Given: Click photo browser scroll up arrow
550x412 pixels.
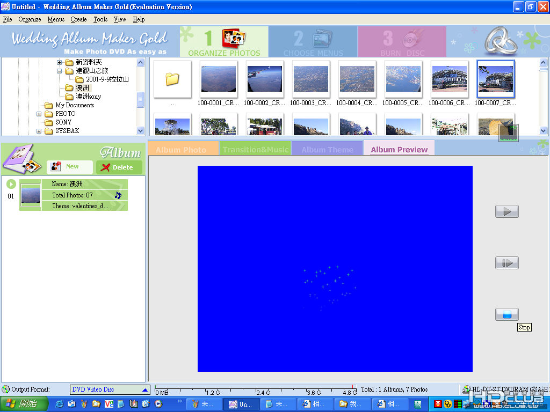Looking at the screenshot, I should 543,63.
